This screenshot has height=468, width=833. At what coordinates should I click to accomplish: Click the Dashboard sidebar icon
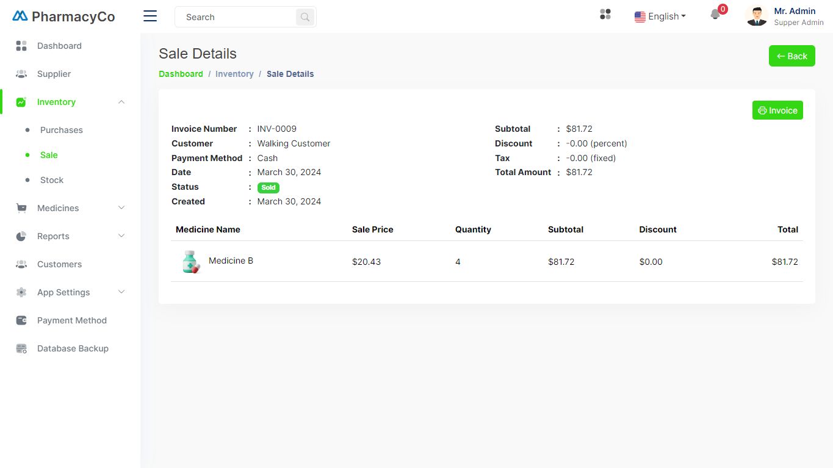point(21,46)
